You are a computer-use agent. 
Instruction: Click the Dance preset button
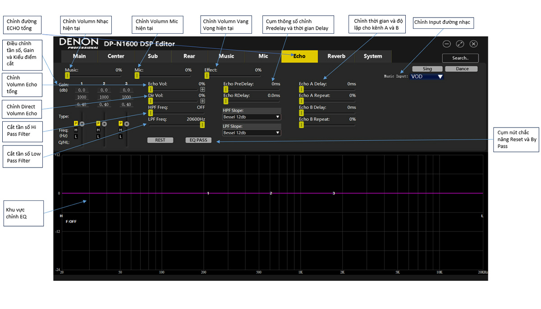[x=462, y=69]
